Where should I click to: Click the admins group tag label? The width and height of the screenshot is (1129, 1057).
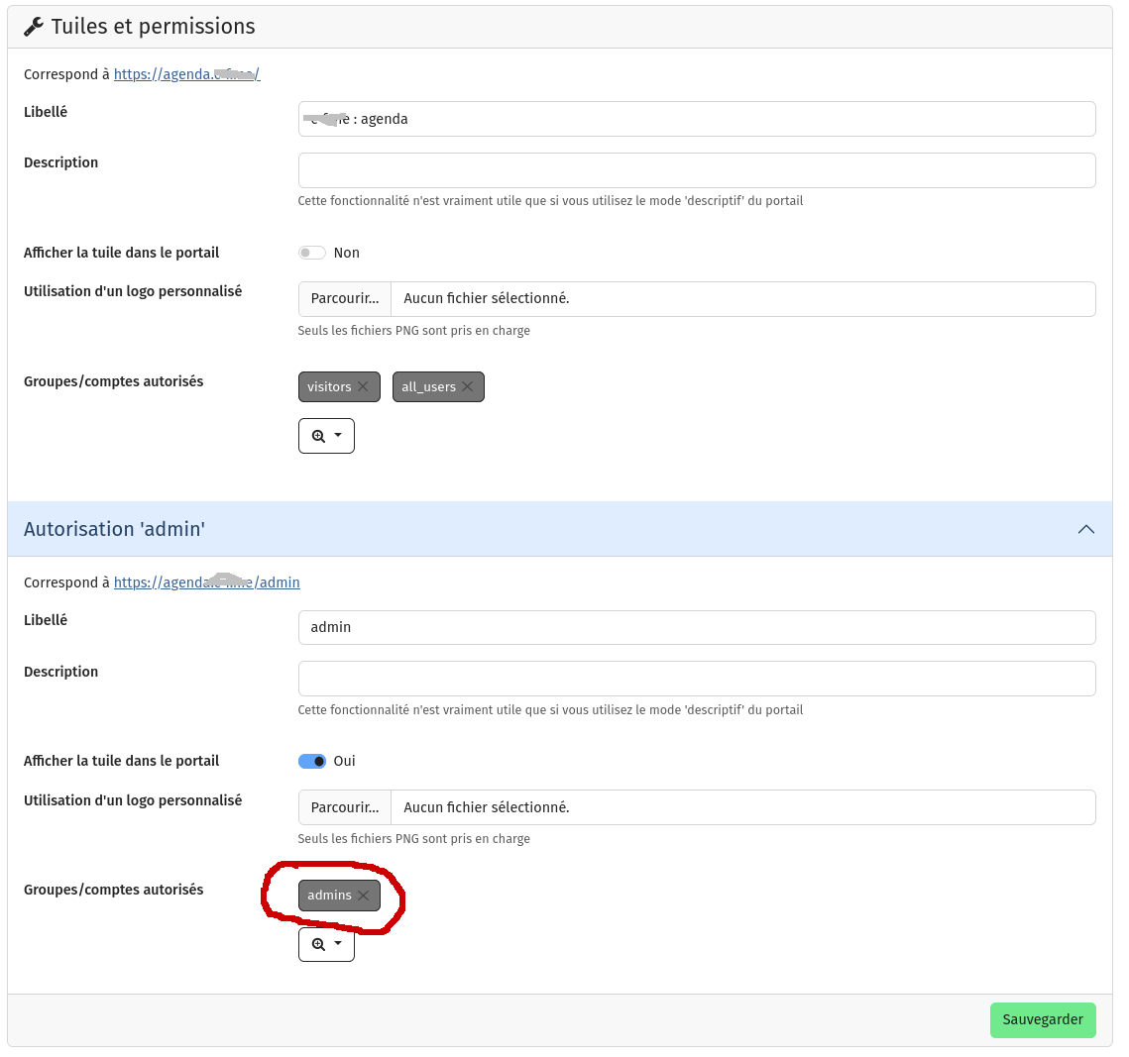(329, 896)
